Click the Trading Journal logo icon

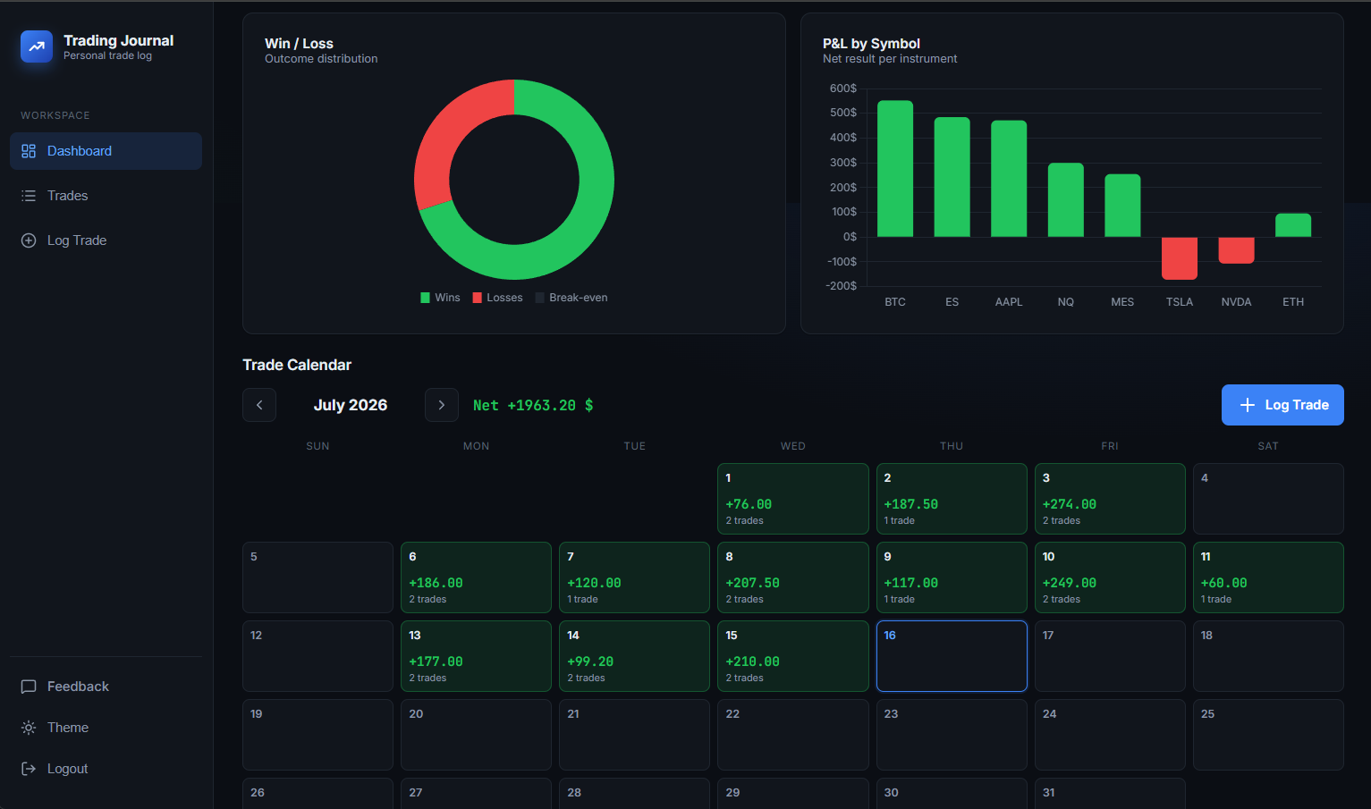(x=37, y=46)
